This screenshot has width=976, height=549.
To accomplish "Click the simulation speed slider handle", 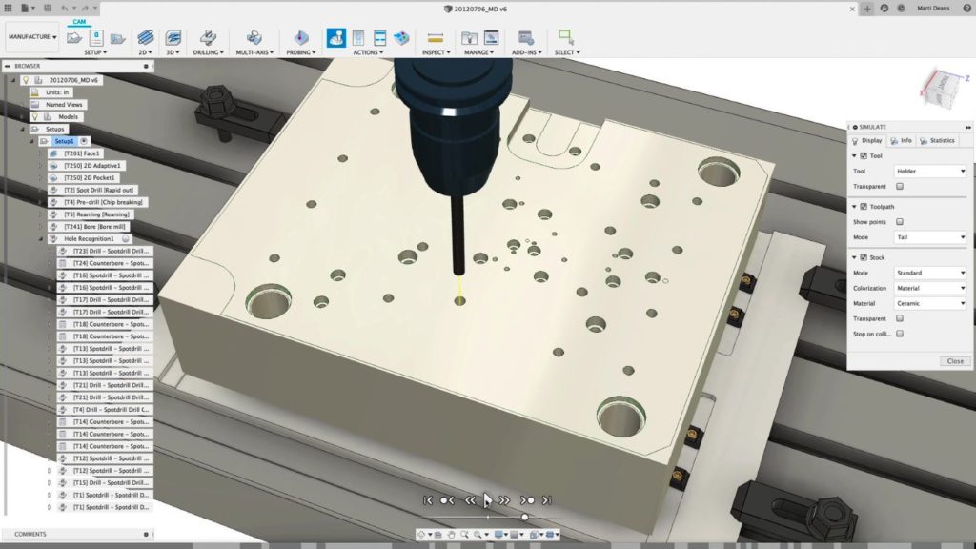I will [x=524, y=517].
